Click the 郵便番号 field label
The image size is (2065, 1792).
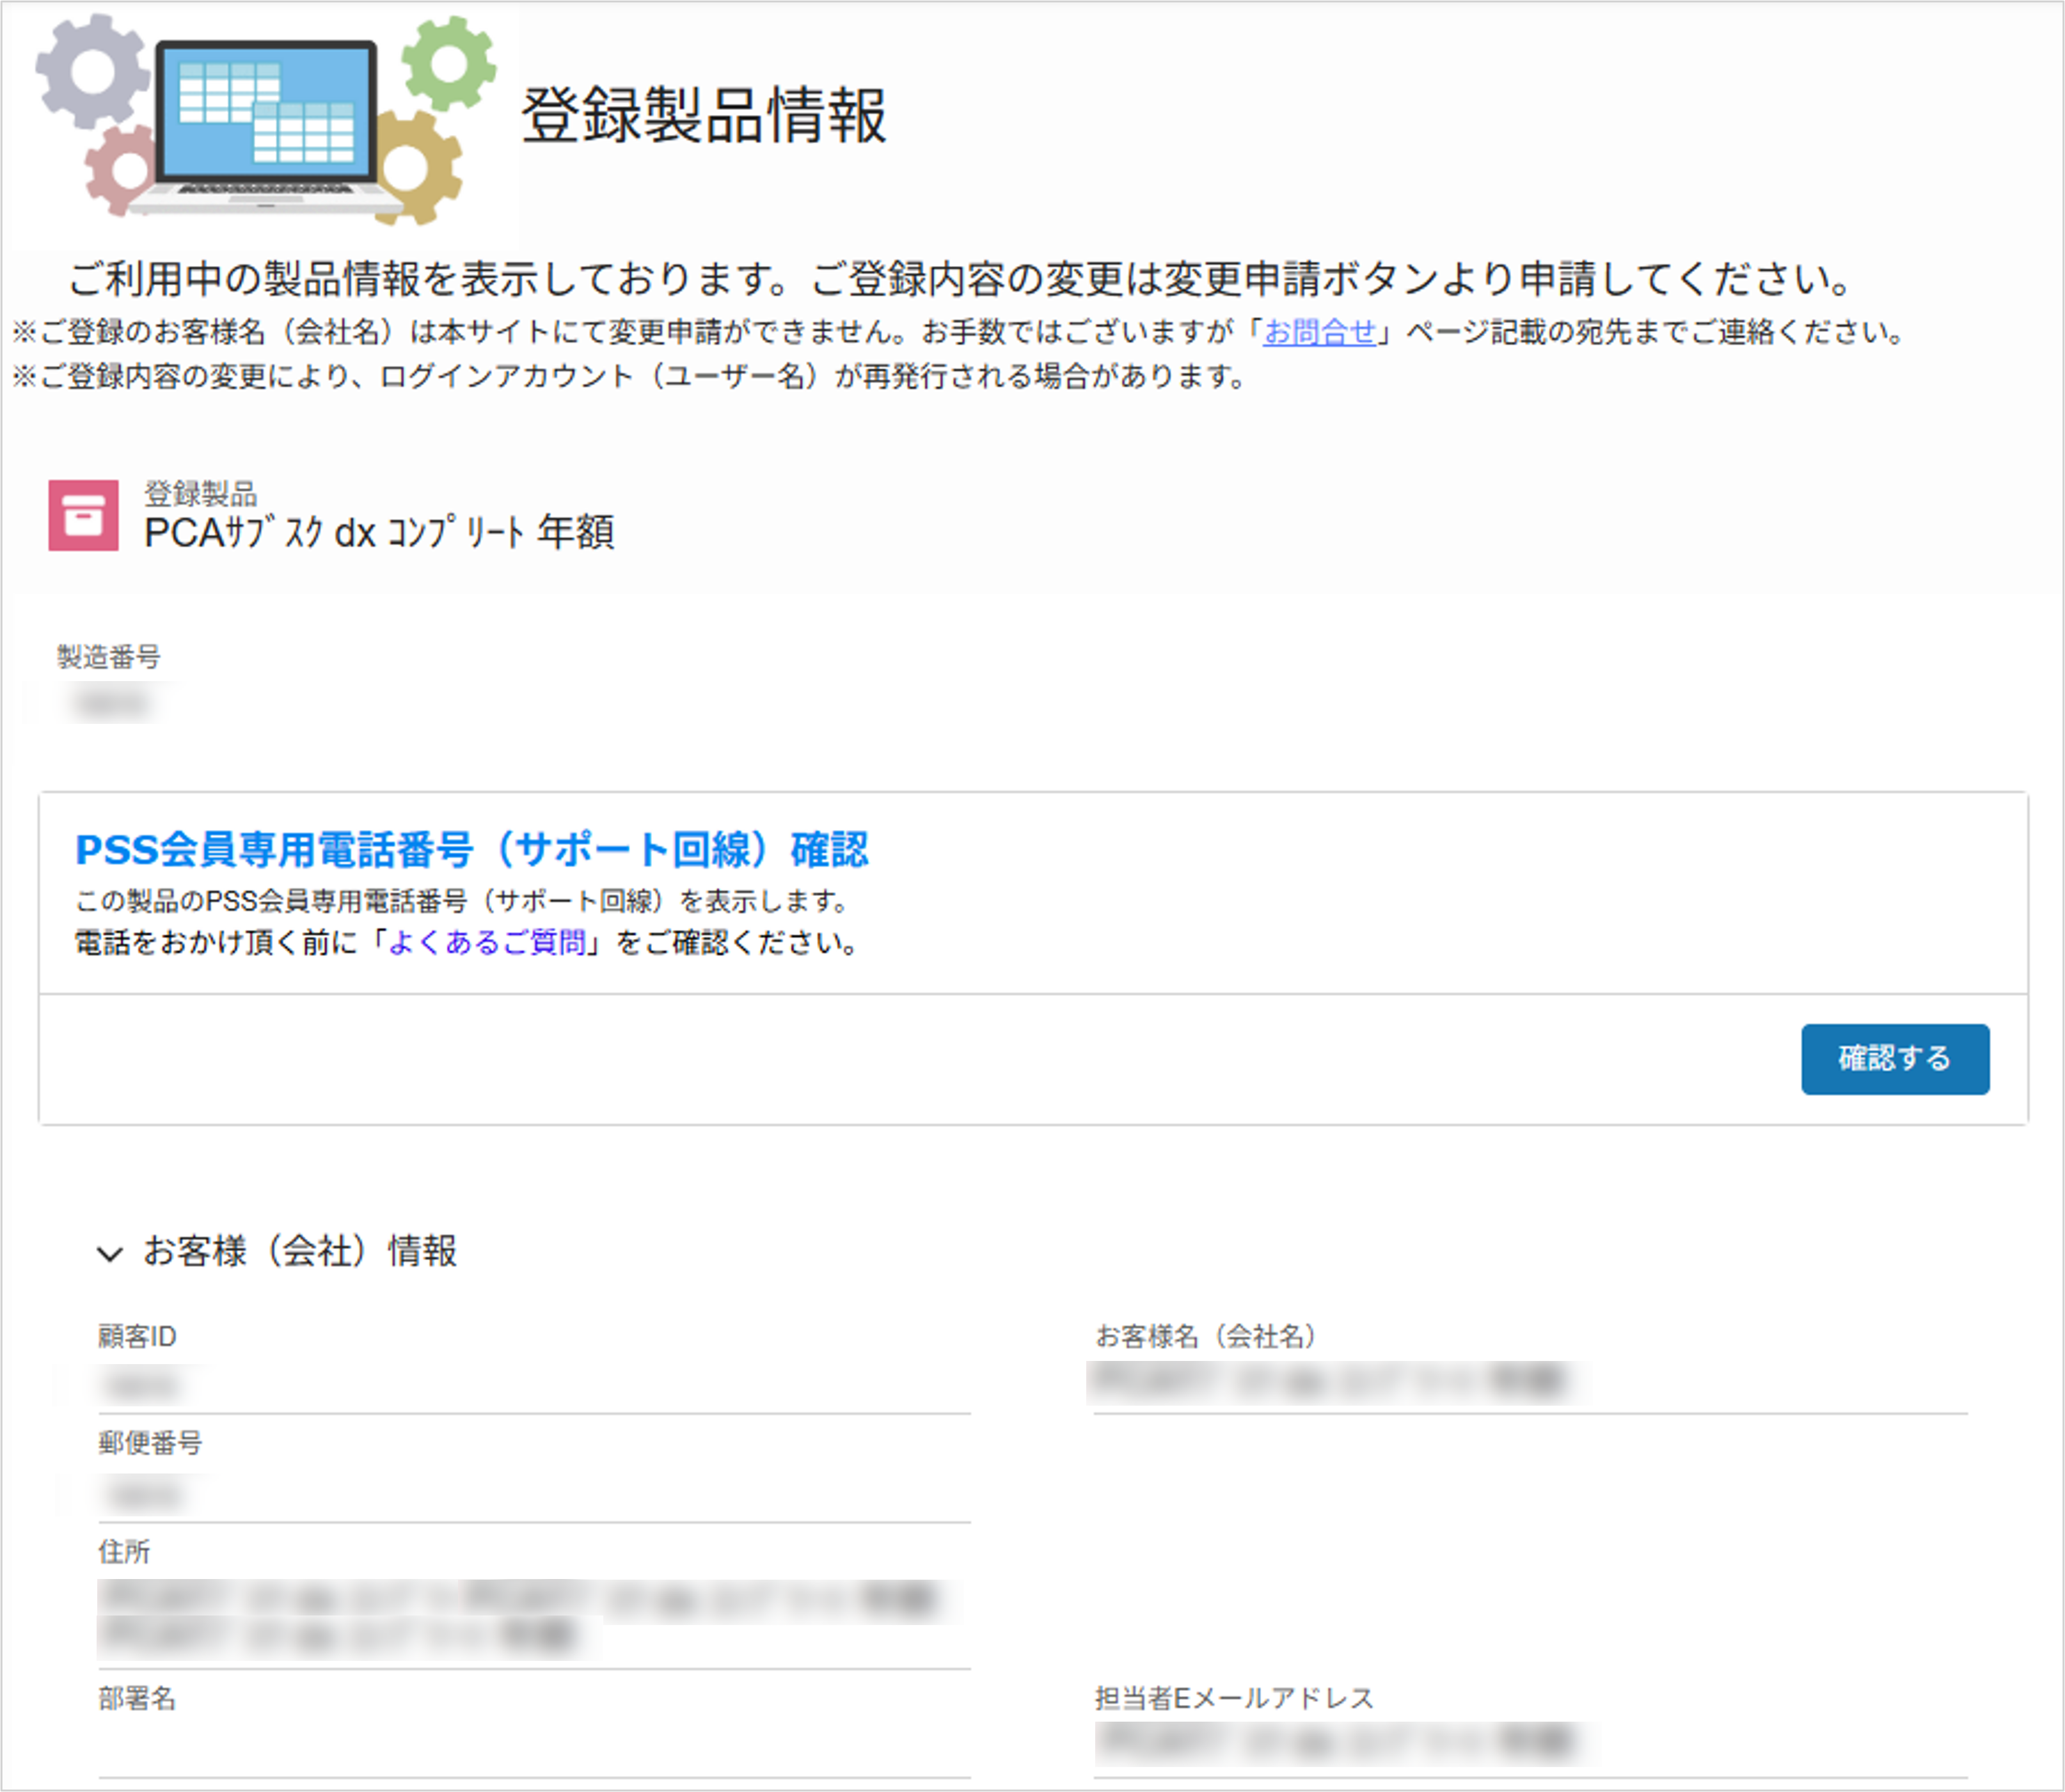(x=150, y=1443)
